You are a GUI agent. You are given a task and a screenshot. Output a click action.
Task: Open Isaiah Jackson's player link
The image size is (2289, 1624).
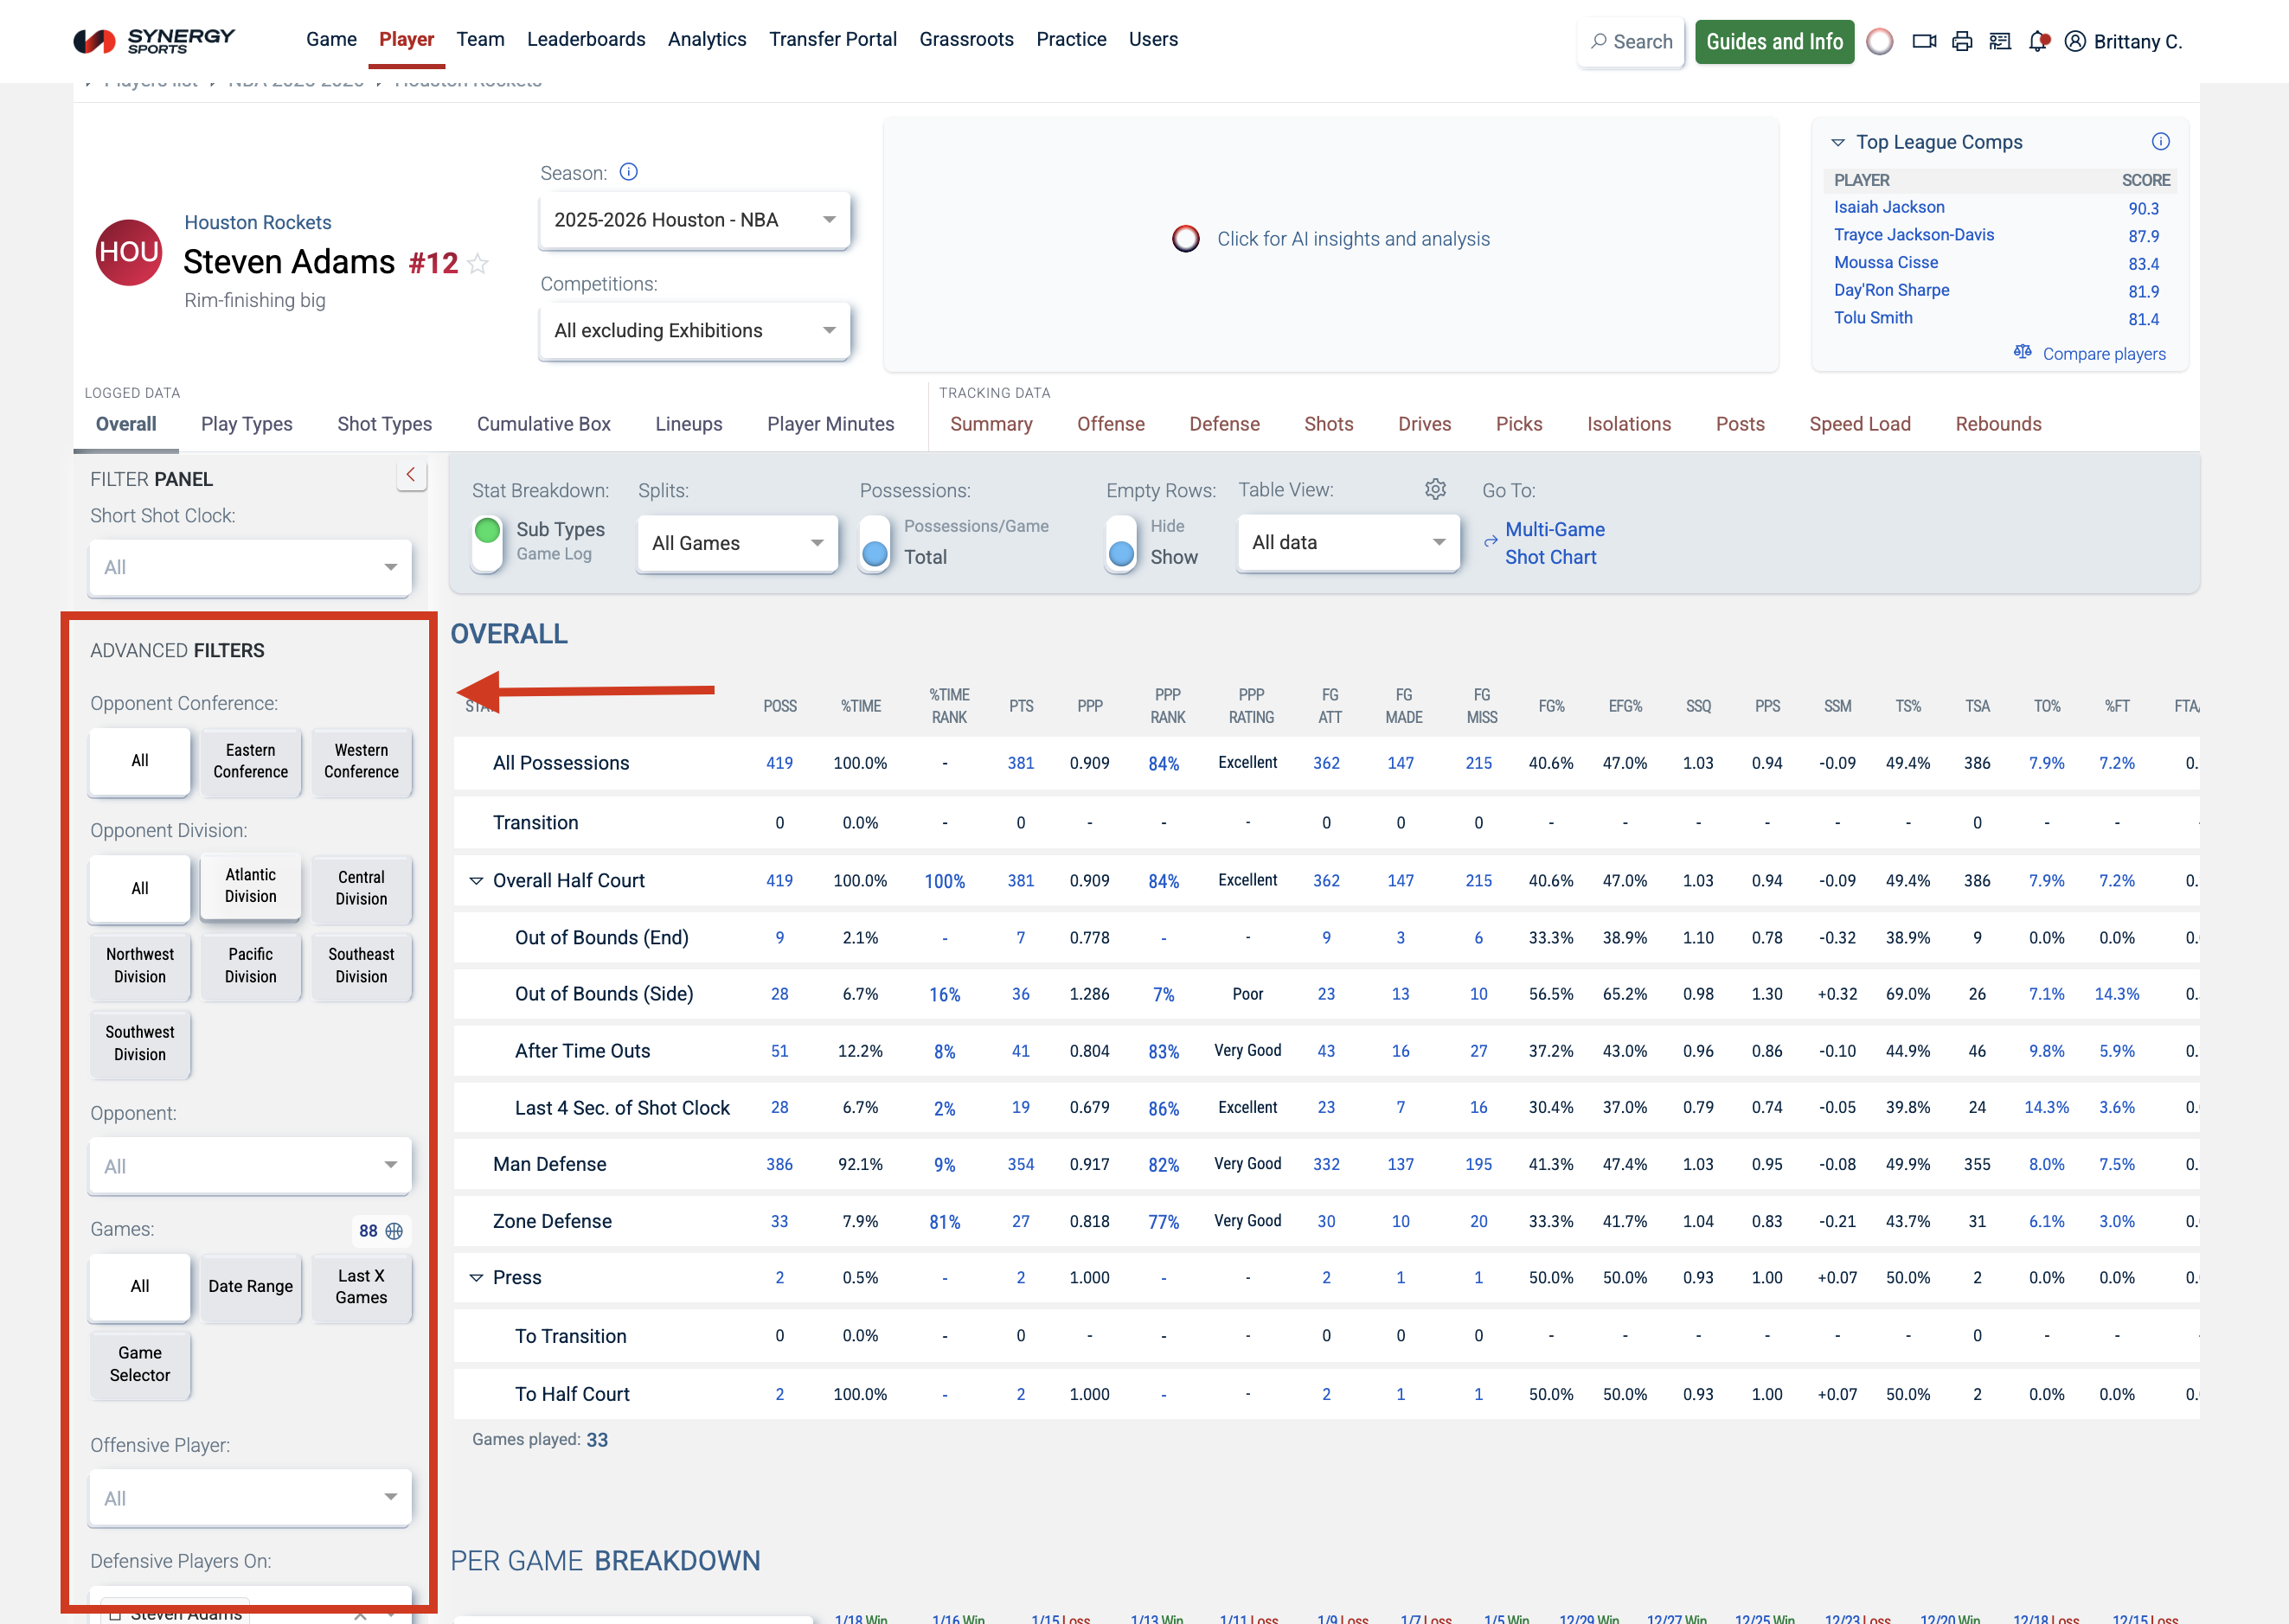point(1888,207)
